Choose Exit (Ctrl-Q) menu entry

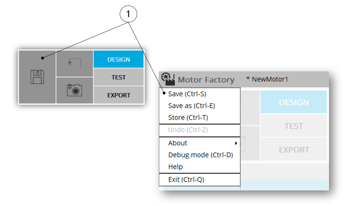click(186, 179)
